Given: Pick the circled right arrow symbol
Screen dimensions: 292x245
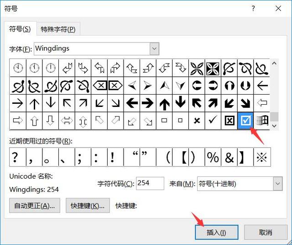Looking at the screenshot, I should [x=213, y=85].
